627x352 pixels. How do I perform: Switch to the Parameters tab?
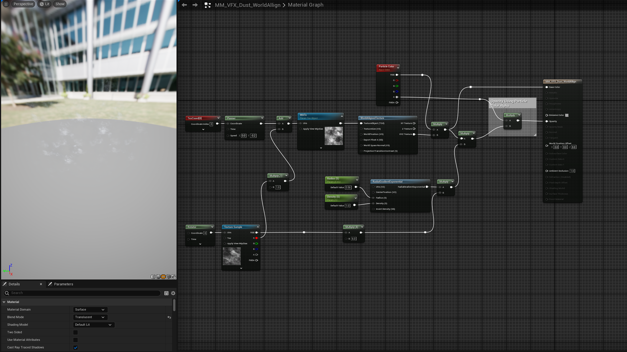[60, 284]
